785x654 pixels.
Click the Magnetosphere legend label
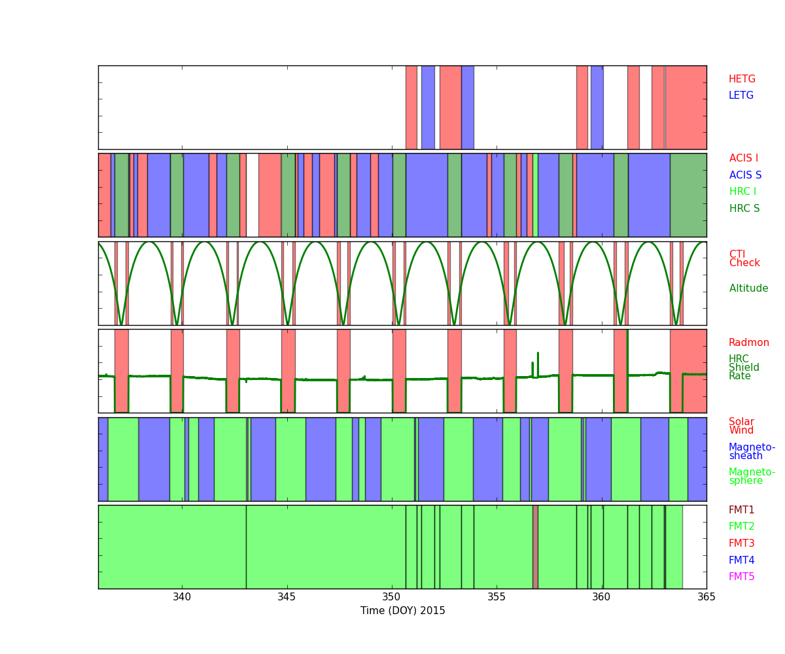point(752,476)
